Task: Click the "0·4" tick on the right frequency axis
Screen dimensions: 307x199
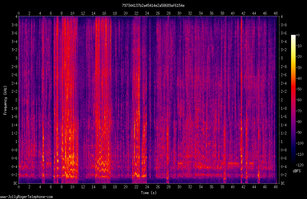Action: (284, 167)
